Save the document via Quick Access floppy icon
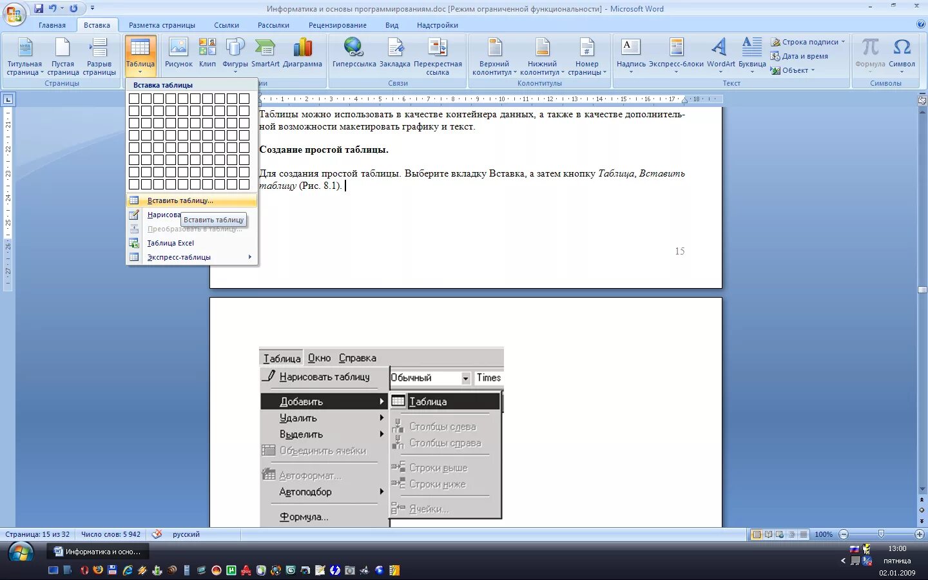Screen dimensions: 928x580 (39, 8)
